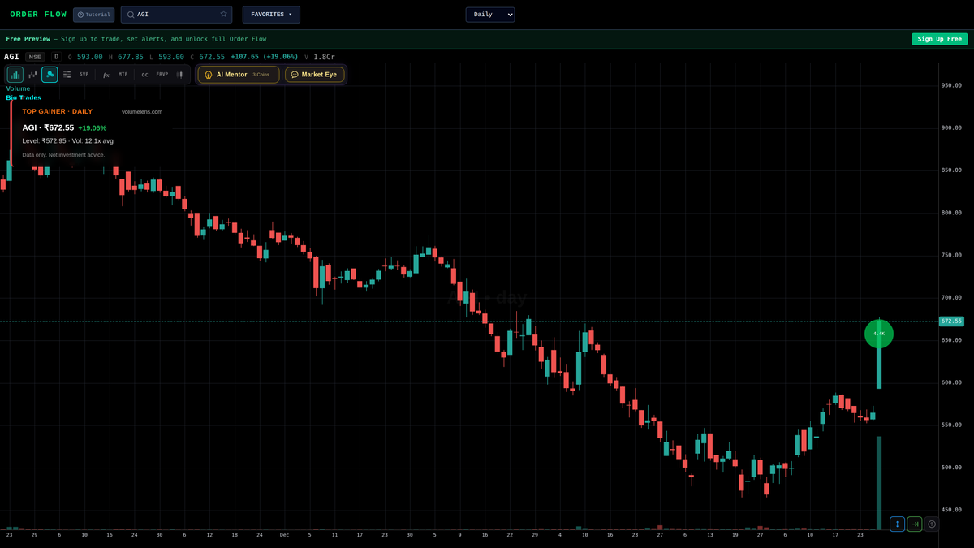Click the large green volume bar

(879, 483)
